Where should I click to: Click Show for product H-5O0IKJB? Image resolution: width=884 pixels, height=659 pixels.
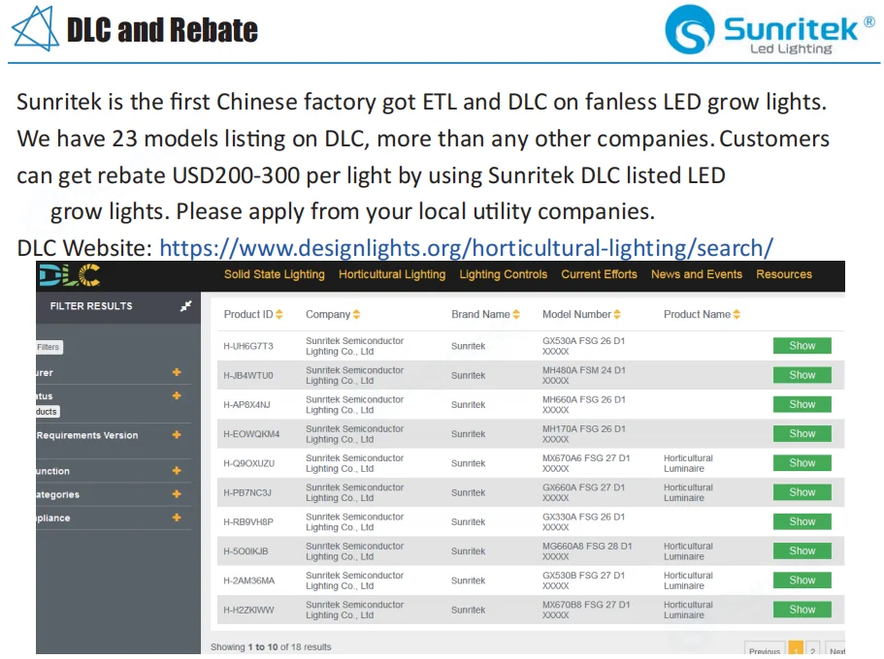(802, 550)
